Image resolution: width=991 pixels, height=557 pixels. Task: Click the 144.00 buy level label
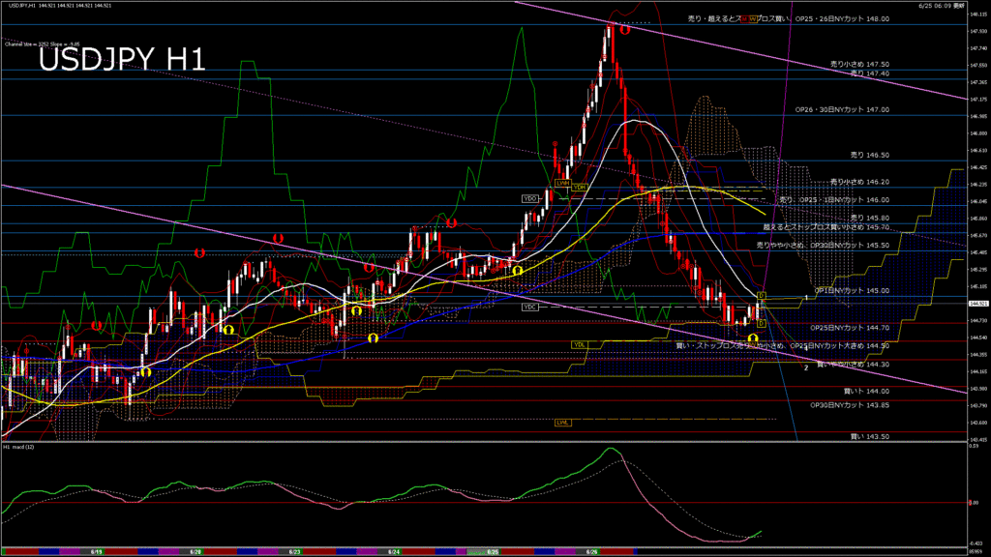pos(866,392)
